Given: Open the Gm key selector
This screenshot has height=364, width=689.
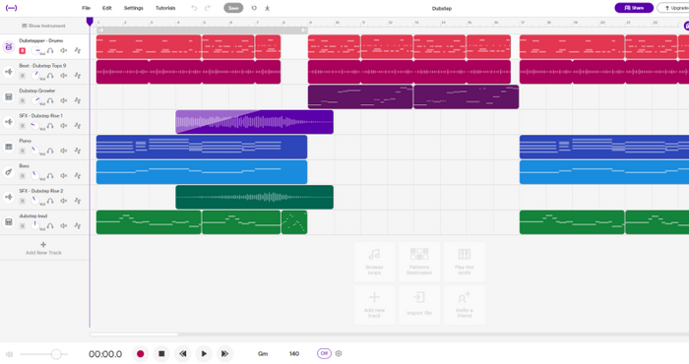Looking at the screenshot, I should tap(263, 353).
